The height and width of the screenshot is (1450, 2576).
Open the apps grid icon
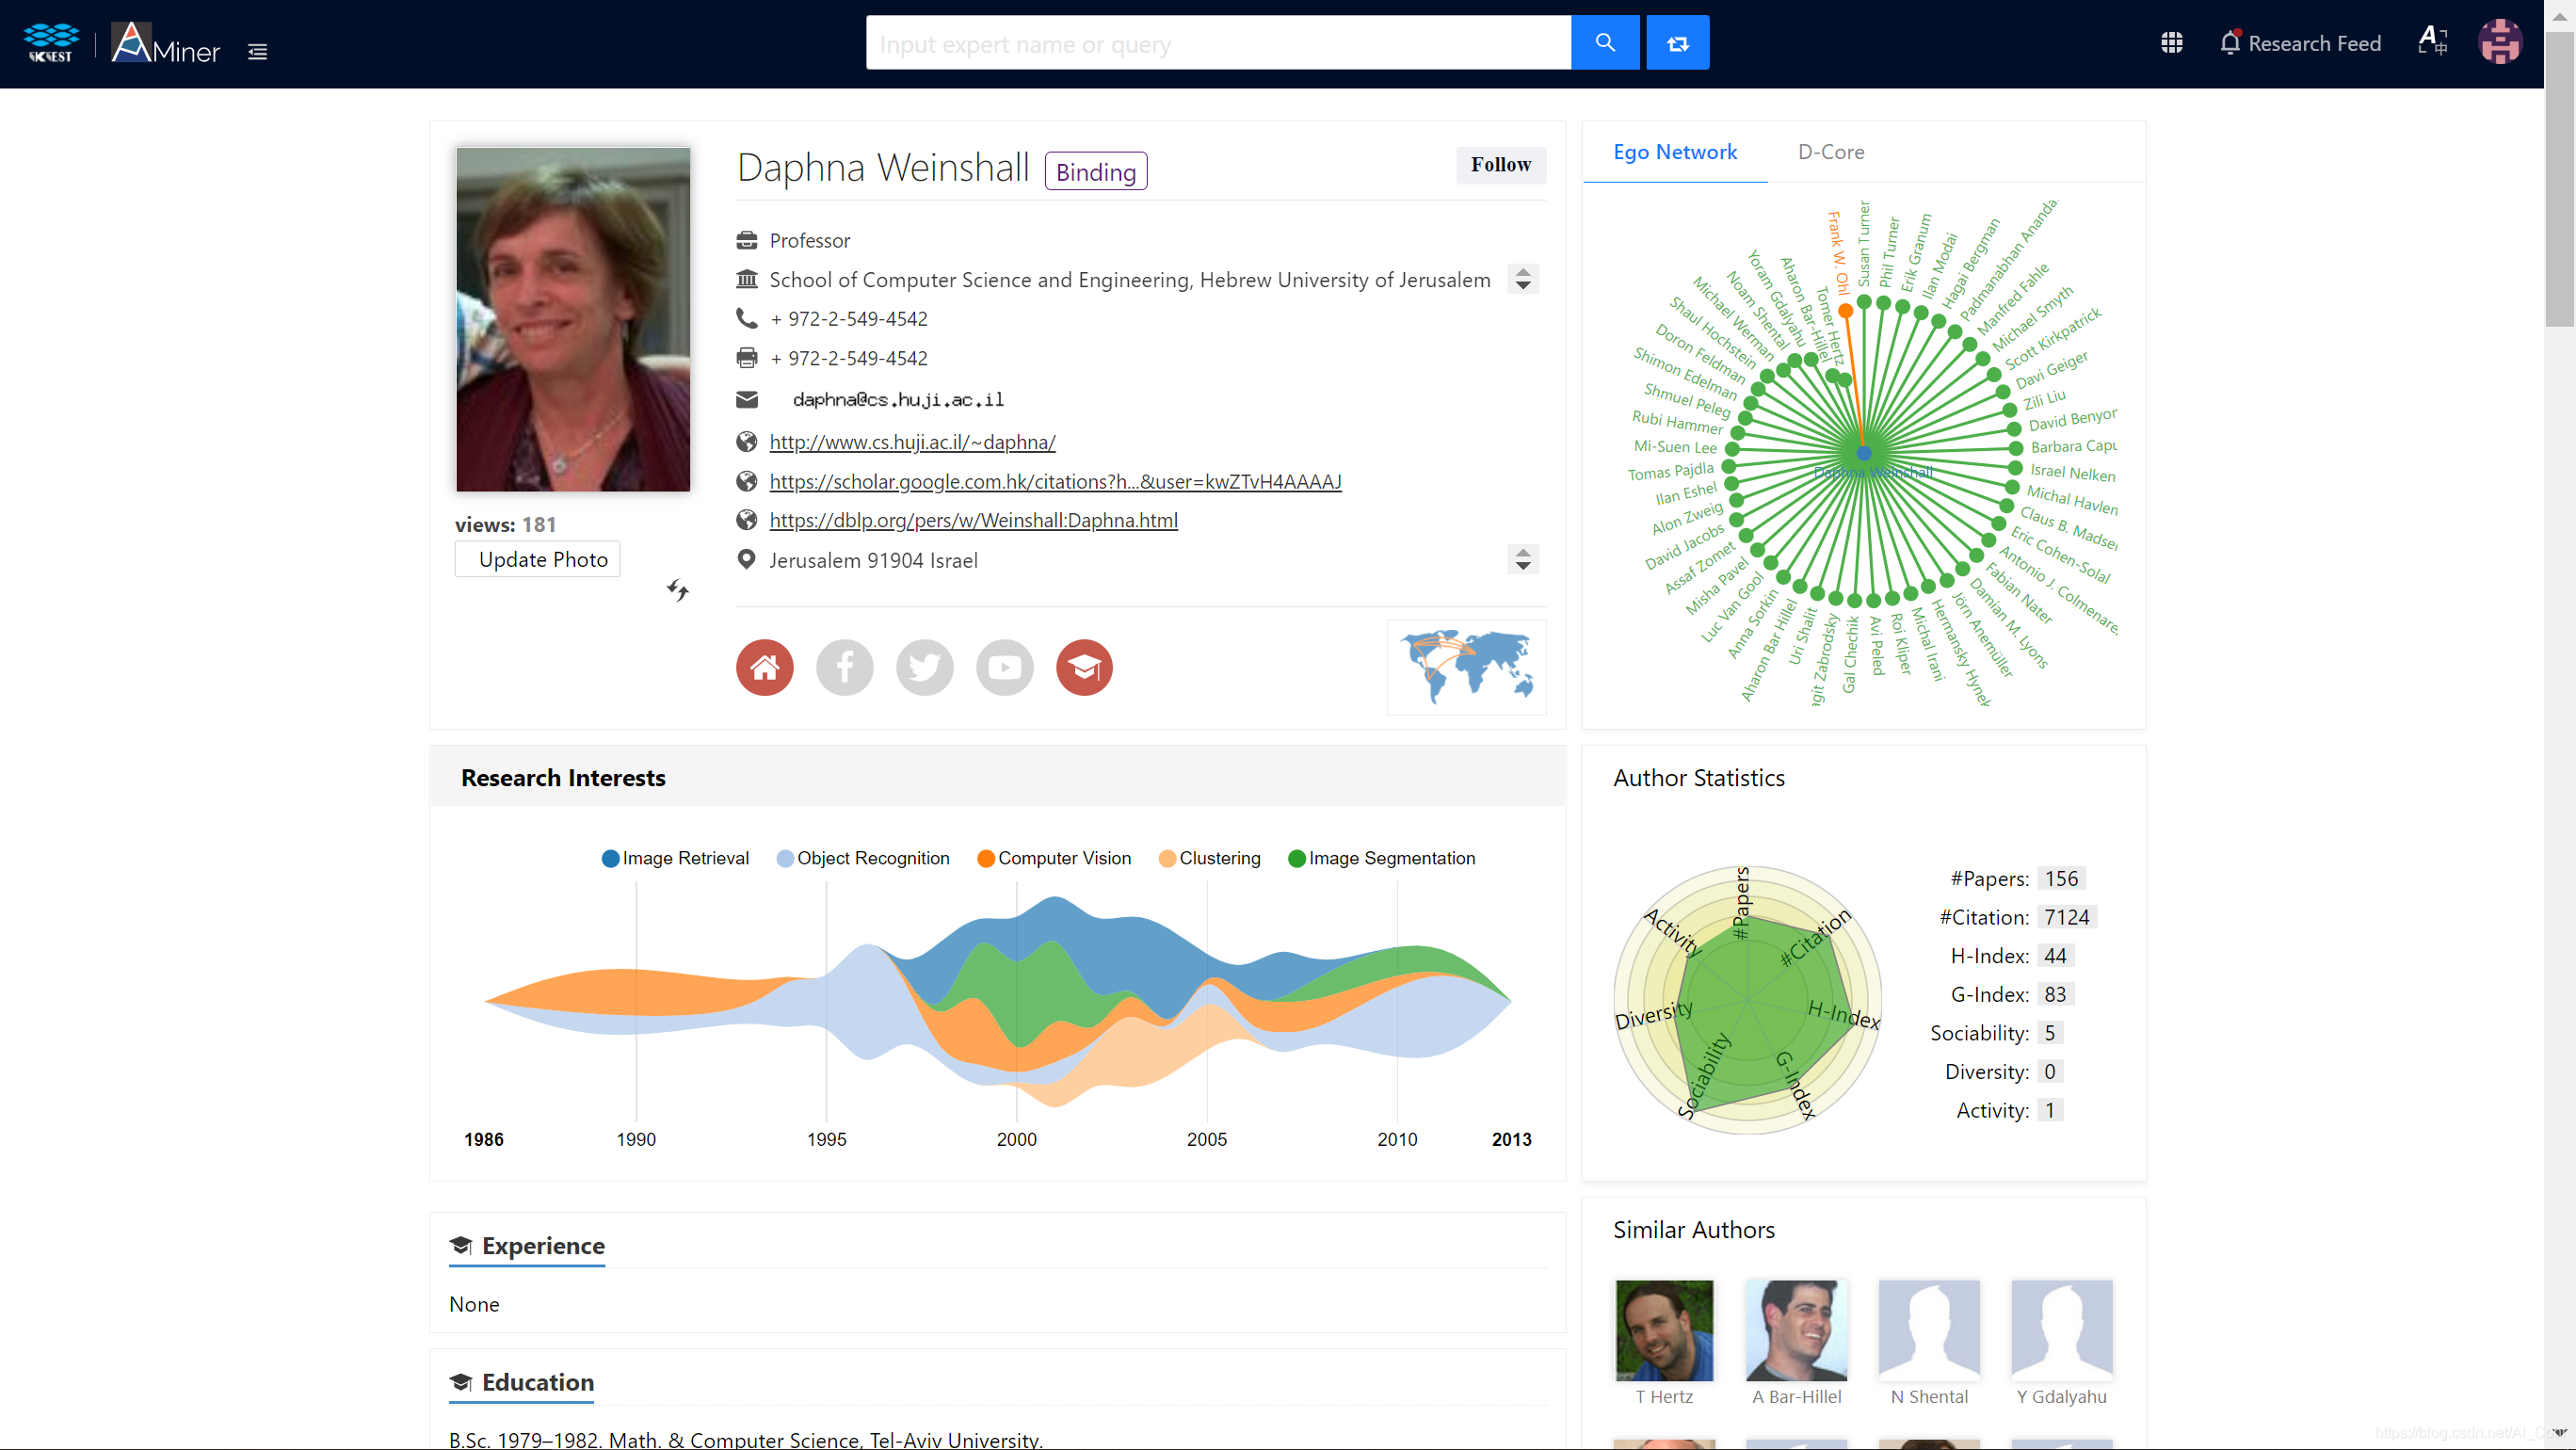pos(2171,43)
